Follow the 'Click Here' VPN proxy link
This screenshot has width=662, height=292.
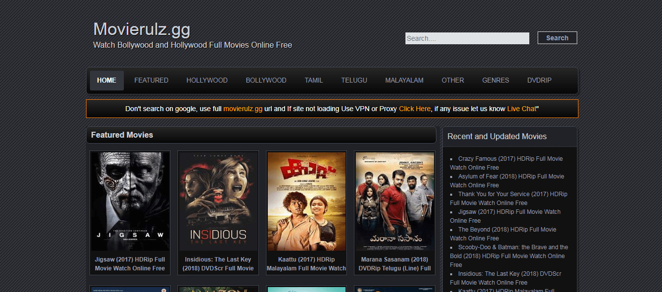coord(414,109)
